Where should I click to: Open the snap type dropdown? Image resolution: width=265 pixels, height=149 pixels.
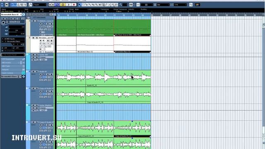147,5
